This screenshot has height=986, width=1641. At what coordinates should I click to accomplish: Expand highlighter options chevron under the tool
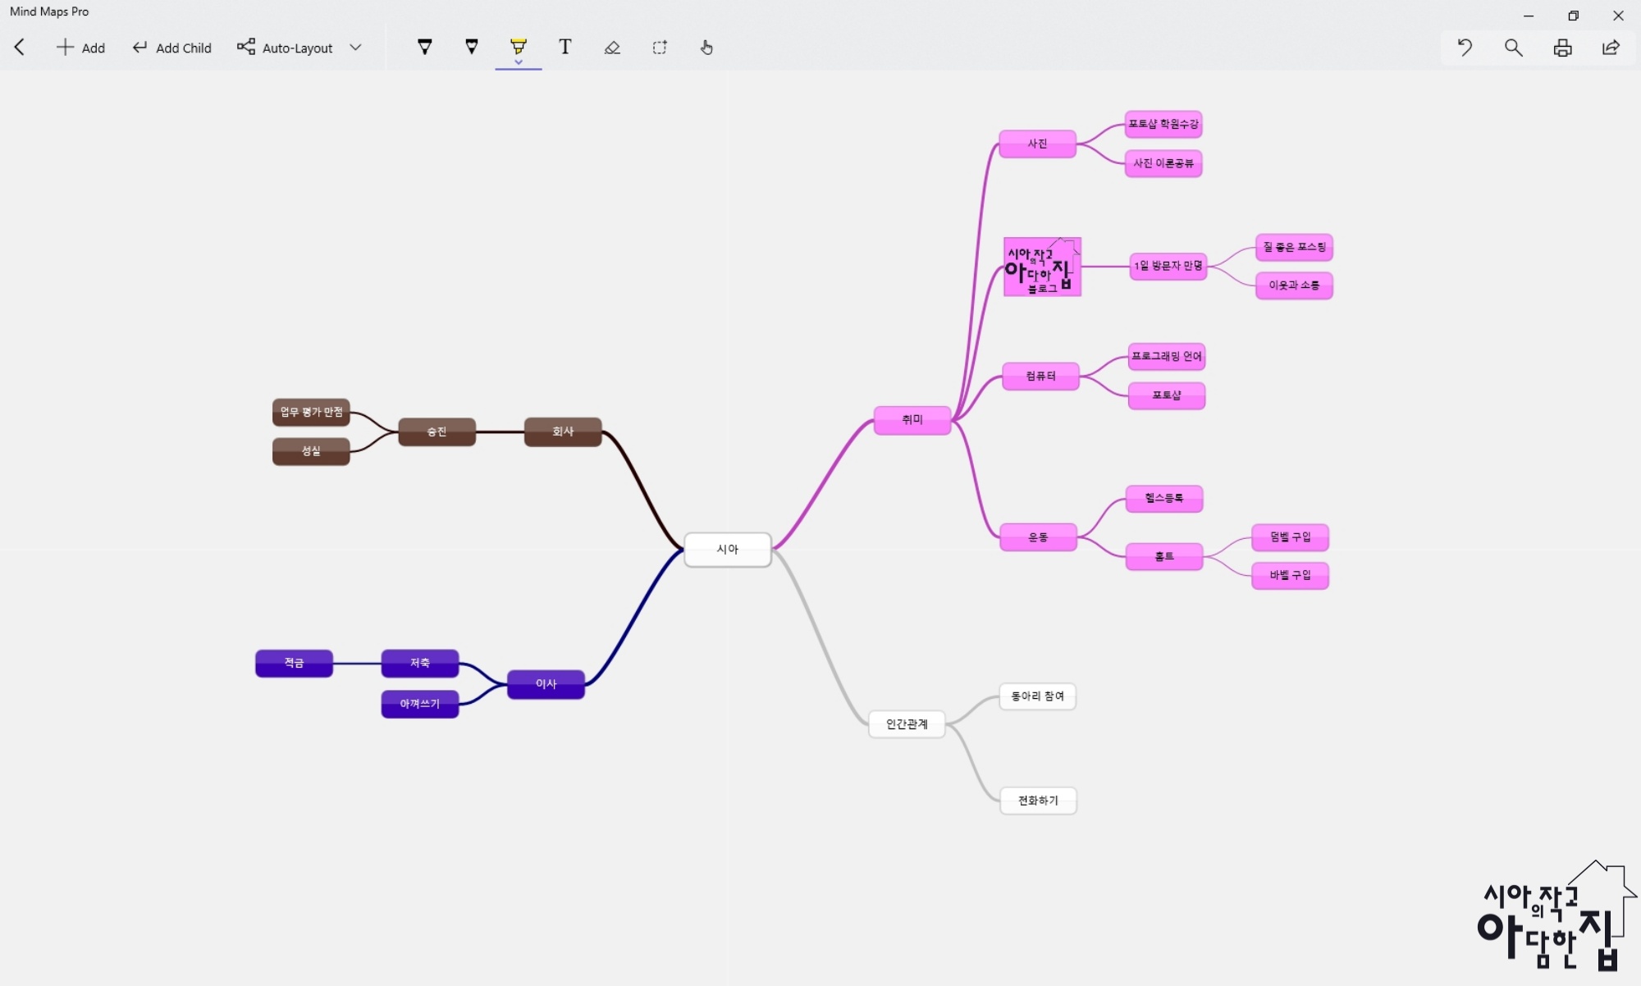[x=518, y=62]
